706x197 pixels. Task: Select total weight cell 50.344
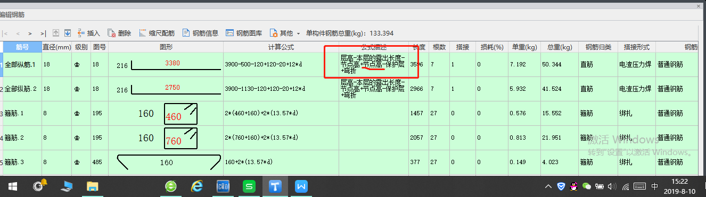(560, 65)
